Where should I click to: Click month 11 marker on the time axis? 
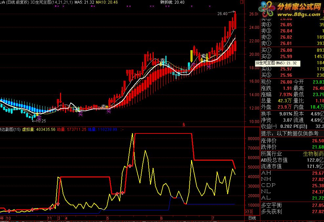[50, 218]
